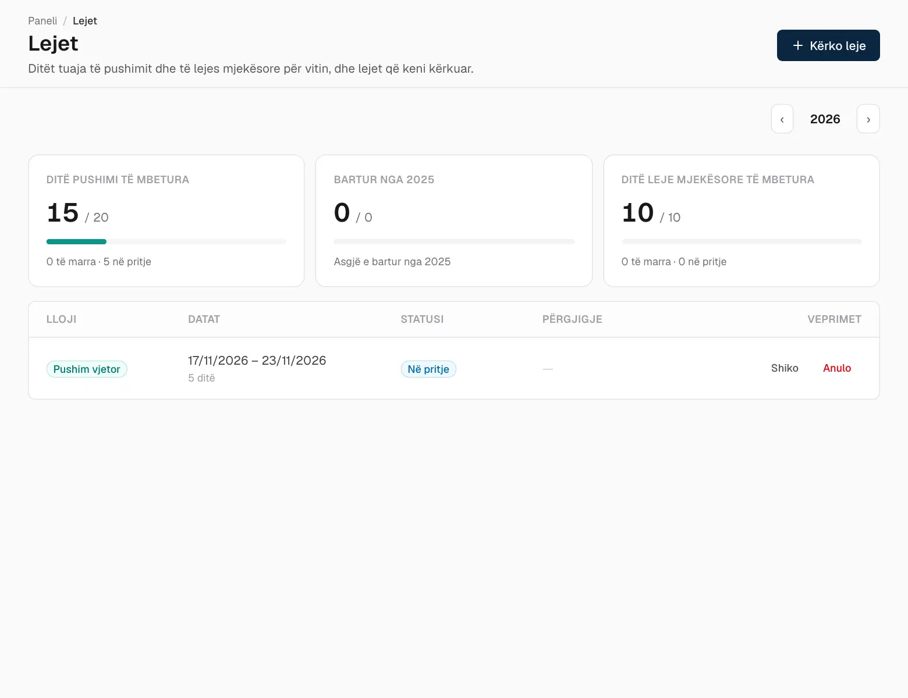Click the 10 / 10 sick leave value

pos(651,213)
